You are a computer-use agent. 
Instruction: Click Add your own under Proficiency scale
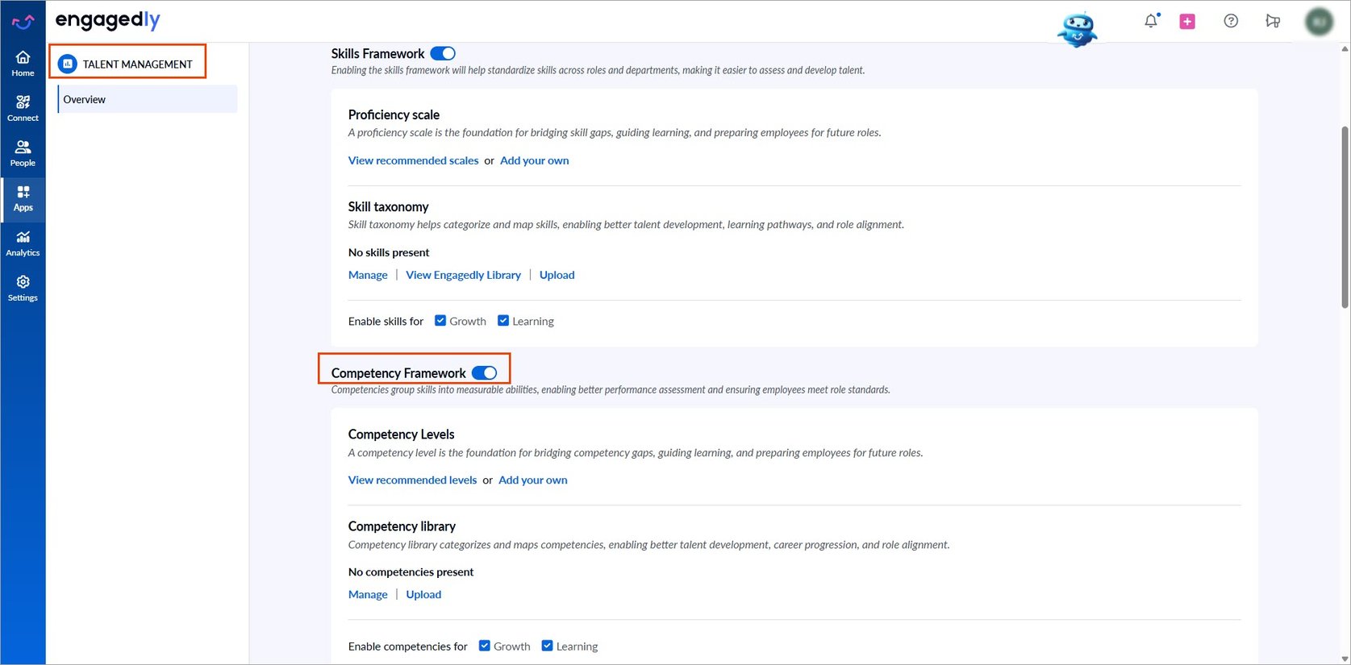point(534,160)
